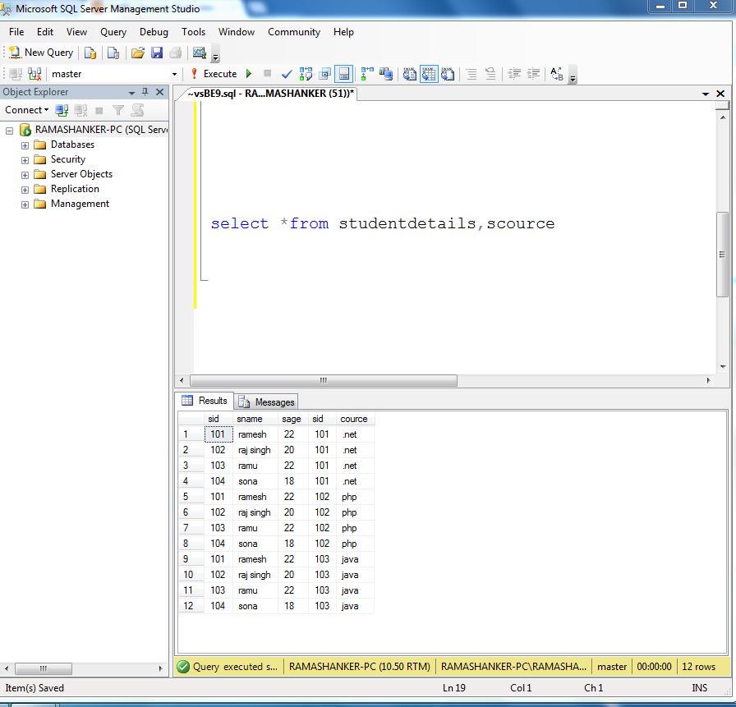The height and width of the screenshot is (707, 736).
Task: Debug the query with the green arrow
Action: coord(247,74)
